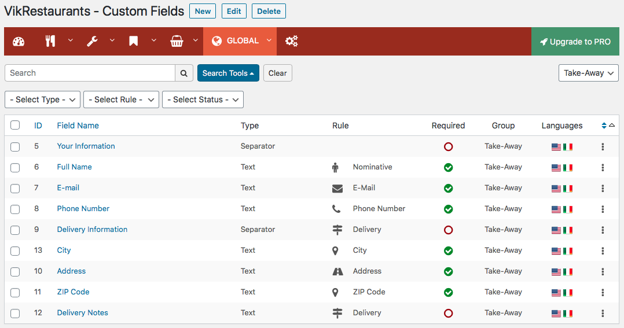624x328 pixels.
Task: Click Italian flag in Delivery Notes row
Action: pyautogui.click(x=568, y=314)
